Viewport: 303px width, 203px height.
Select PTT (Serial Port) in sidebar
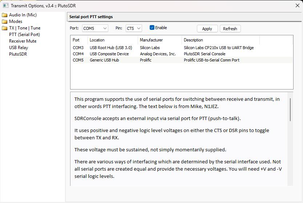[x=24, y=35]
